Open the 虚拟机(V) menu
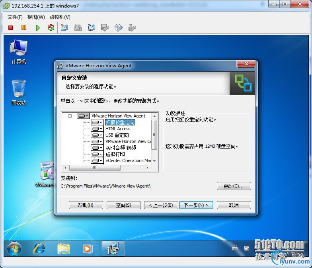 point(60,17)
